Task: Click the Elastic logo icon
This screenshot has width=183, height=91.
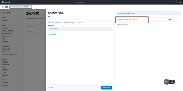Action: tap(3, 2)
